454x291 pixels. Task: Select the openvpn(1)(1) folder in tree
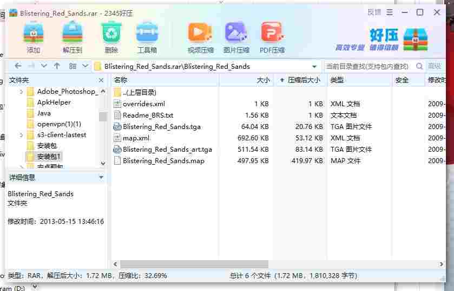pyautogui.click(x=59, y=124)
